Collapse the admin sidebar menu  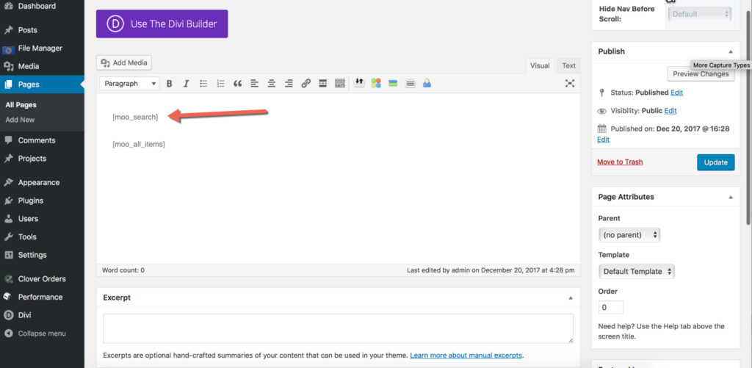click(42, 333)
